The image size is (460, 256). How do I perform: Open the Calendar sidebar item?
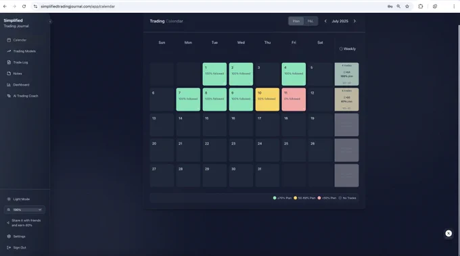click(20, 40)
